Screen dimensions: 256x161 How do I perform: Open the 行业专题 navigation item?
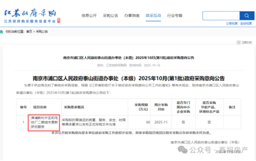[x=175, y=16]
